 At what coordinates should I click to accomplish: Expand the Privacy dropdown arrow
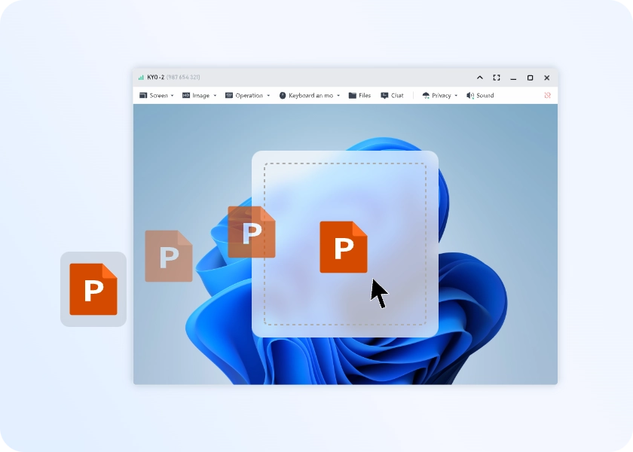point(456,96)
